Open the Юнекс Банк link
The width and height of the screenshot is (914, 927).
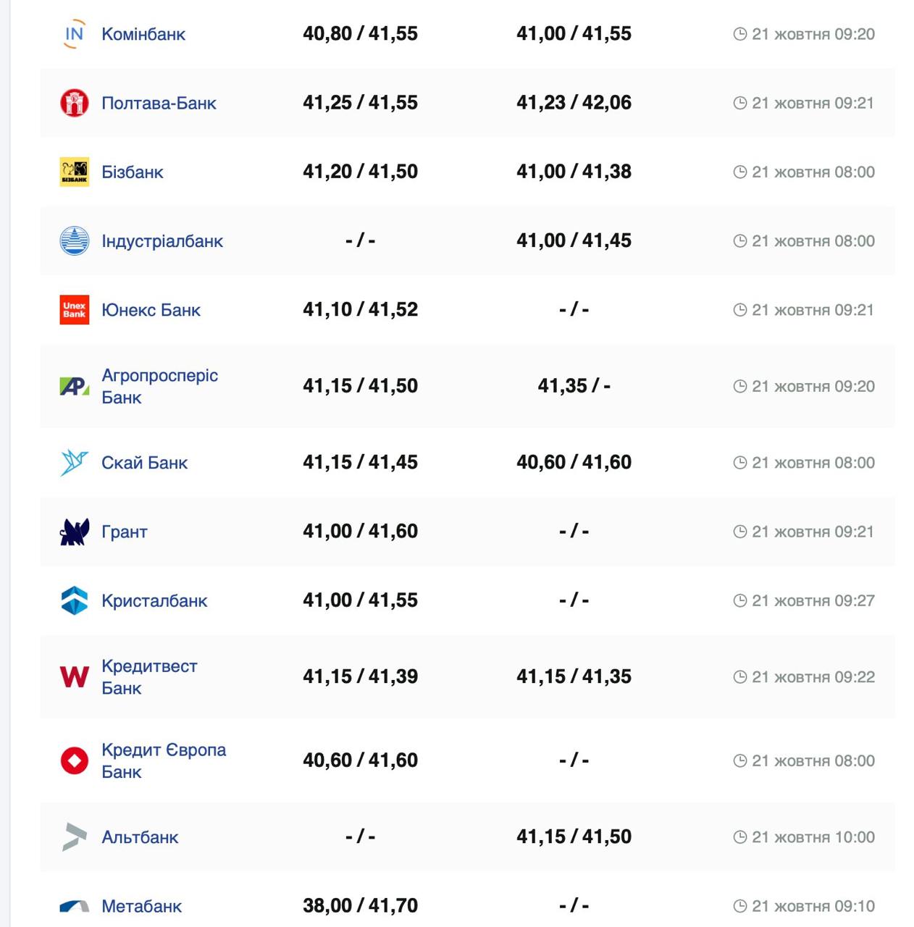(x=151, y=310)
